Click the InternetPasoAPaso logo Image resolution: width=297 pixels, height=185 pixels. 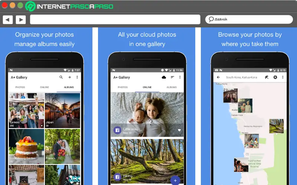(69, 6)
